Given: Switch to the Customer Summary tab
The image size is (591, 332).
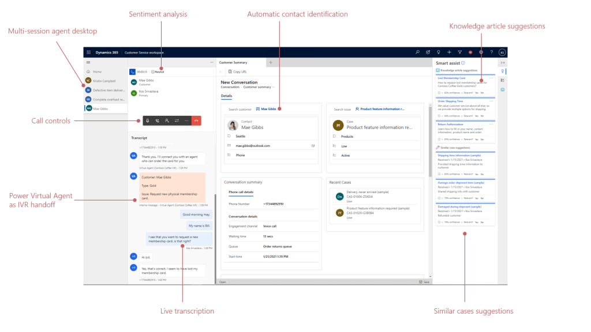Looking at the screenshot, I should coord(234,62).
